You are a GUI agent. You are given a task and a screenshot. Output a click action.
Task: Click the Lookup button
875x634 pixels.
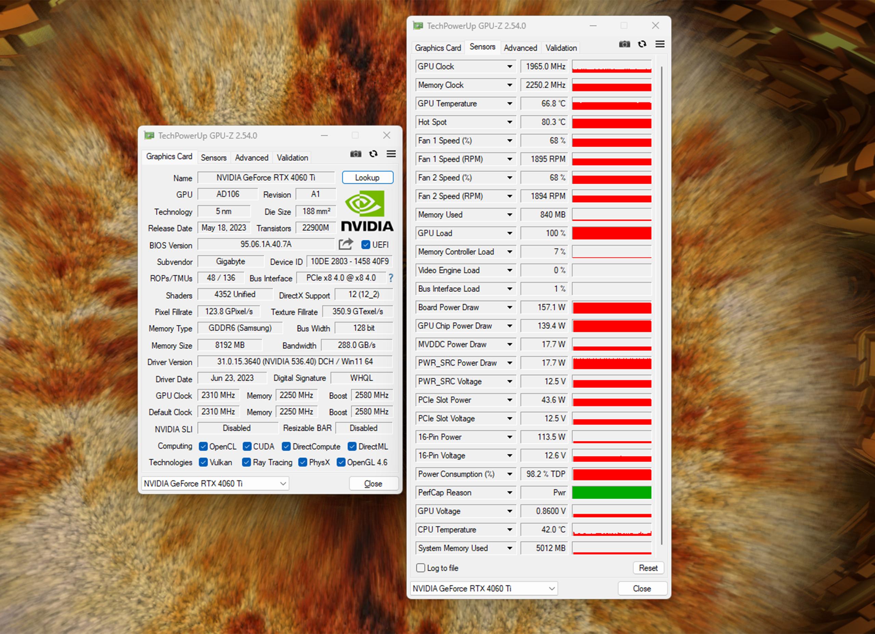pyautogui.click(x=367, y=177)
